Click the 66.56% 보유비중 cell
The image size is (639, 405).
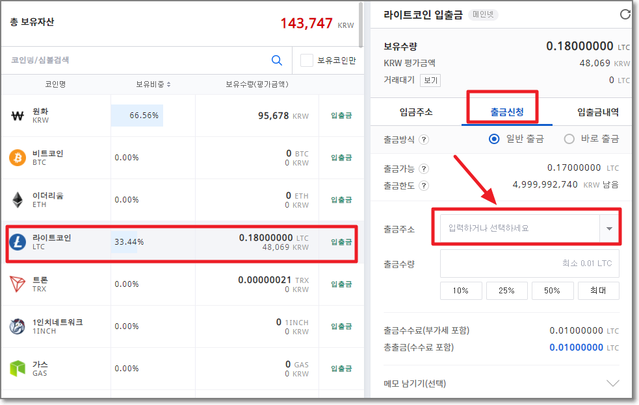(137, 116)
